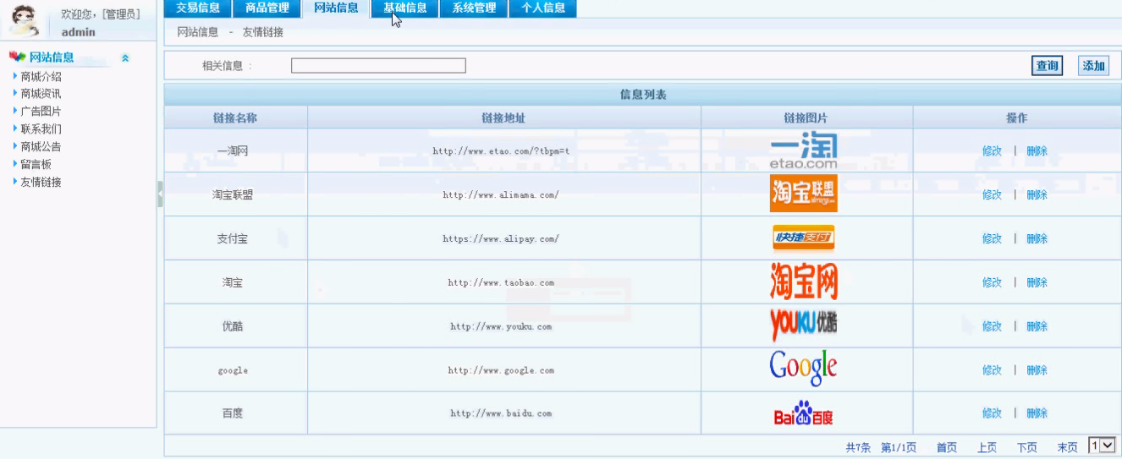Click 删除 for the 淘宝 row

click(x=1037, y=283)
